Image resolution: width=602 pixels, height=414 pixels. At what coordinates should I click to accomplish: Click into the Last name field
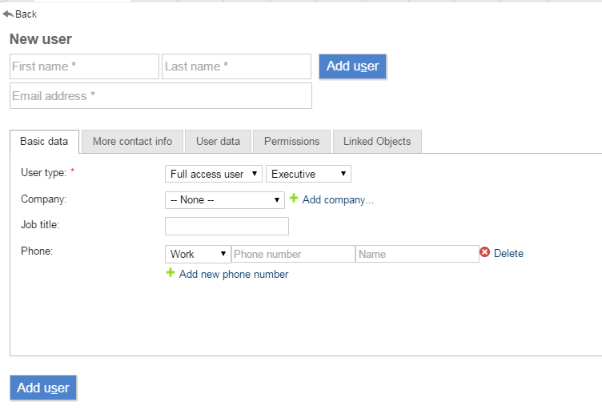pos(236,66)
